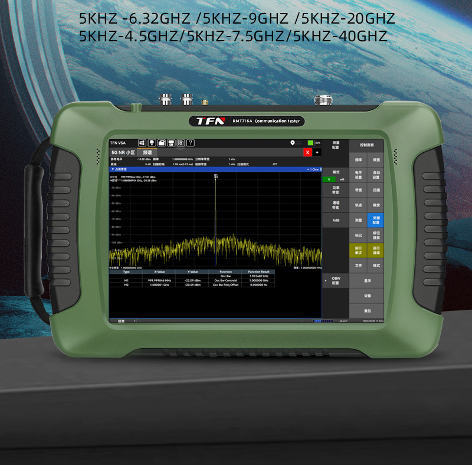472x465 pixels.
Task: Click the lightbulb icon in top toolbar
Action: [152, 143]
